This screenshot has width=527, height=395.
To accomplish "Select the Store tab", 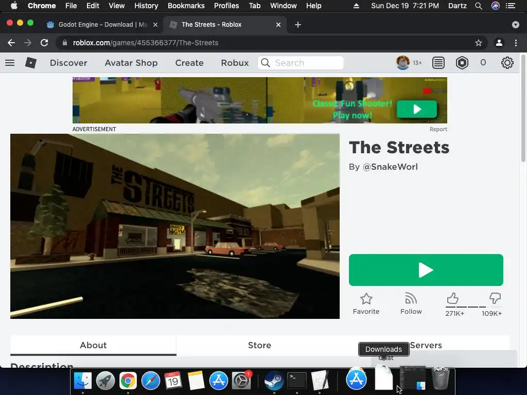I will coord(259,345).
